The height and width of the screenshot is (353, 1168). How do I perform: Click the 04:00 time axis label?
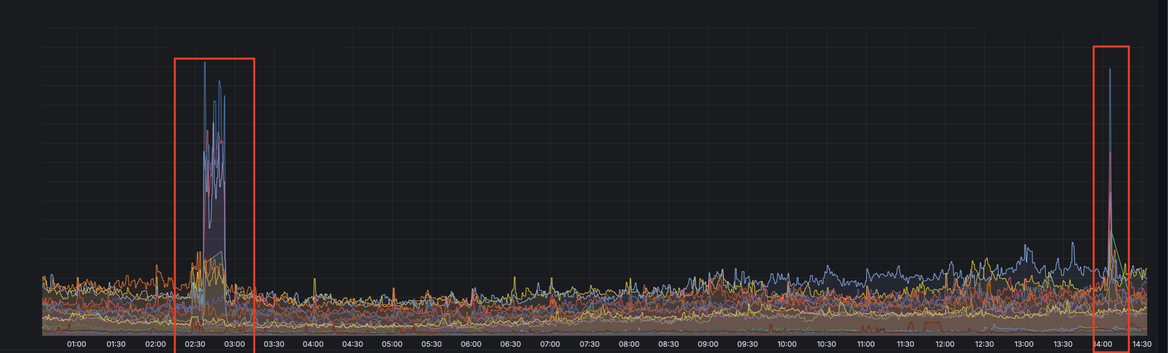(x=313, y=344)
